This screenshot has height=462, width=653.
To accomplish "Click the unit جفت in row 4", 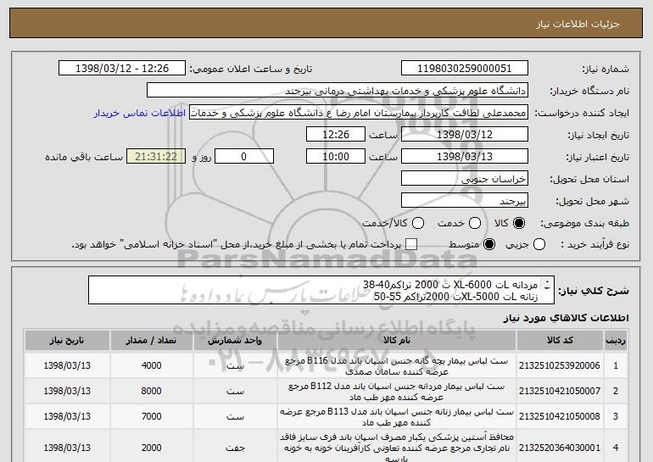I will click(x=235, y=448).
